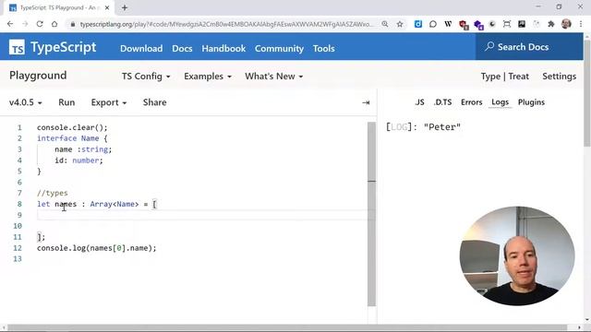The width and height of the screenshot is (591, 332).
Task: Click the presenter webcam video circle
Action: point(517,256)
